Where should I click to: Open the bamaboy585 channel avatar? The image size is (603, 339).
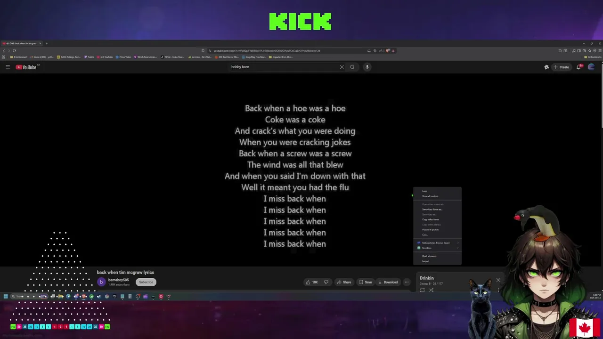point(101,282)
